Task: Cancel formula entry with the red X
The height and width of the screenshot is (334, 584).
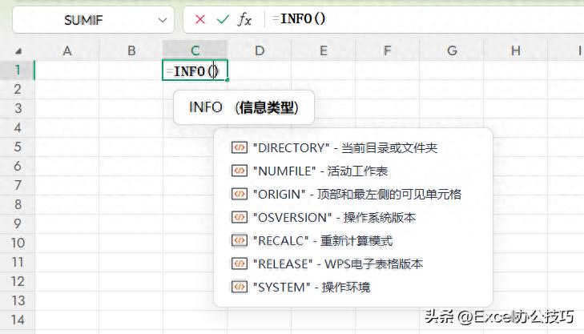Action: 200,19
